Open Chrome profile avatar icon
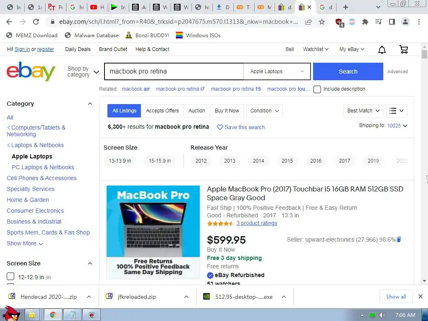 (405, 22)
